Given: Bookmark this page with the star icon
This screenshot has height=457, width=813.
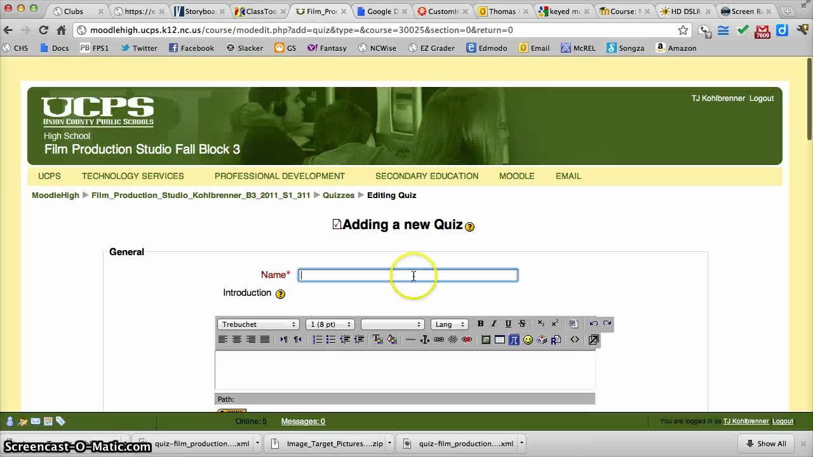Looking at the screenshot, I should [683, 30].
